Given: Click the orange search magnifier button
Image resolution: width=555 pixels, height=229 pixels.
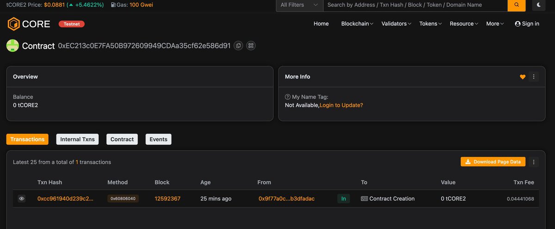Looking at the screenshot, I should click(517, 5).
